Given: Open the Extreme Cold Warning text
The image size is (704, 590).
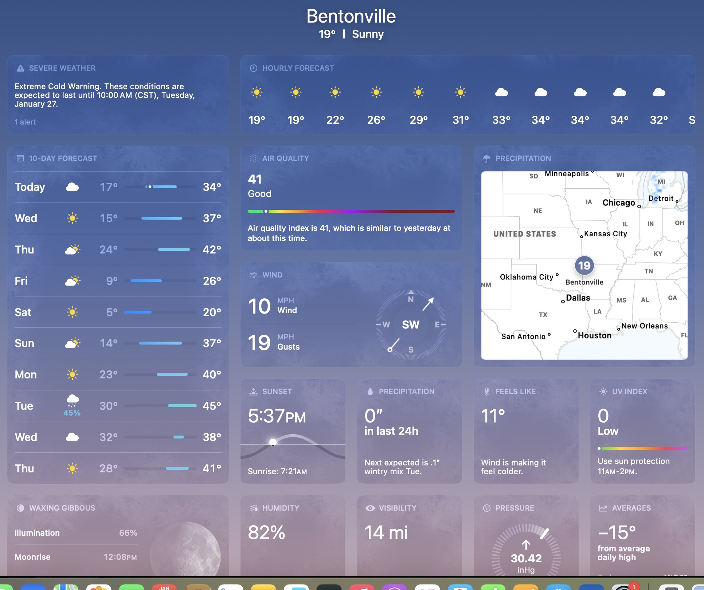Looking at the screenshot, I should tap(105, 95).
